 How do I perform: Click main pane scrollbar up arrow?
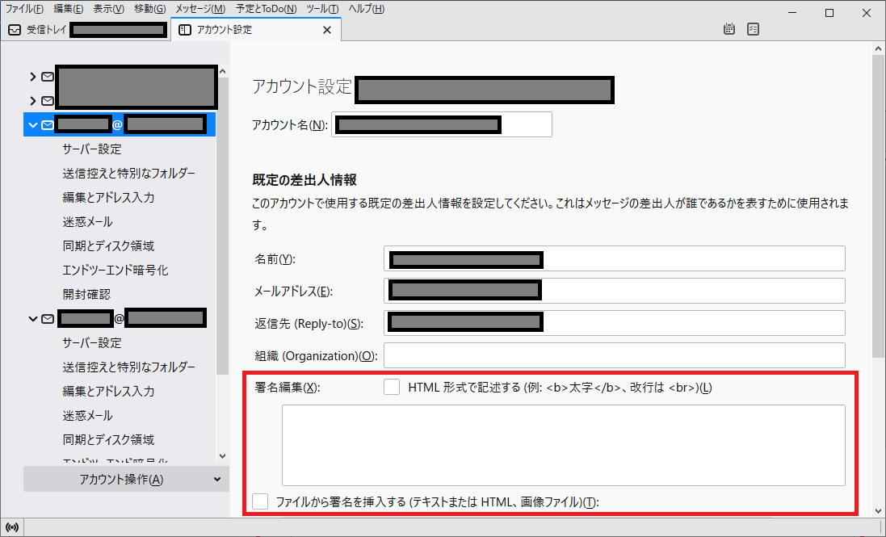click(x=878, y=49)
